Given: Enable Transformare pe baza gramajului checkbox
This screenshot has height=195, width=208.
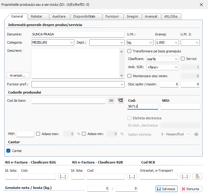Looking at the screenshot, I should pyautogui.click(x=129, y=51).
